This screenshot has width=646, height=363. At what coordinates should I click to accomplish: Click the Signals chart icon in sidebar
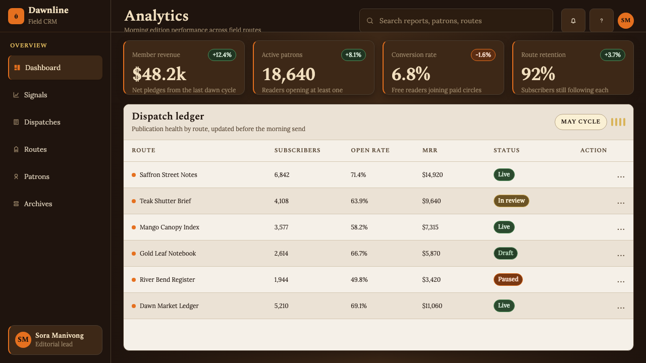click(x=16, y=95)
